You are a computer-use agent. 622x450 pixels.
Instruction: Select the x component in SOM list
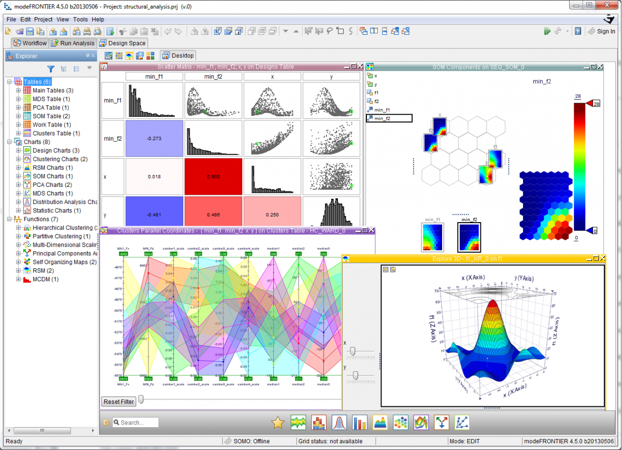point(375,76)
